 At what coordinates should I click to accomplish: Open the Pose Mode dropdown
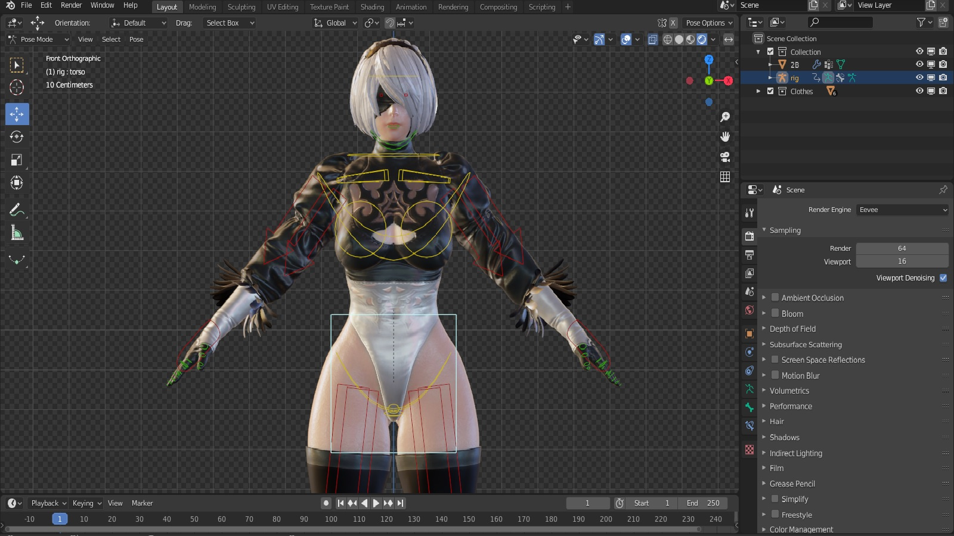38,39
